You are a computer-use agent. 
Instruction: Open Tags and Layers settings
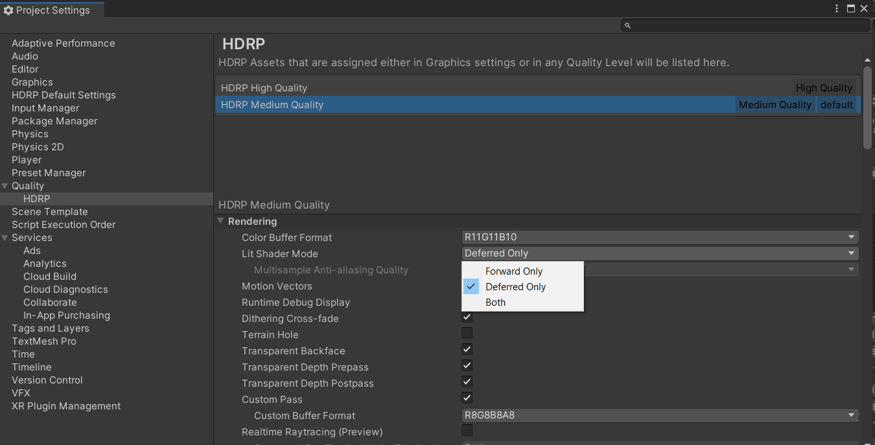click(x=51, y=328)
